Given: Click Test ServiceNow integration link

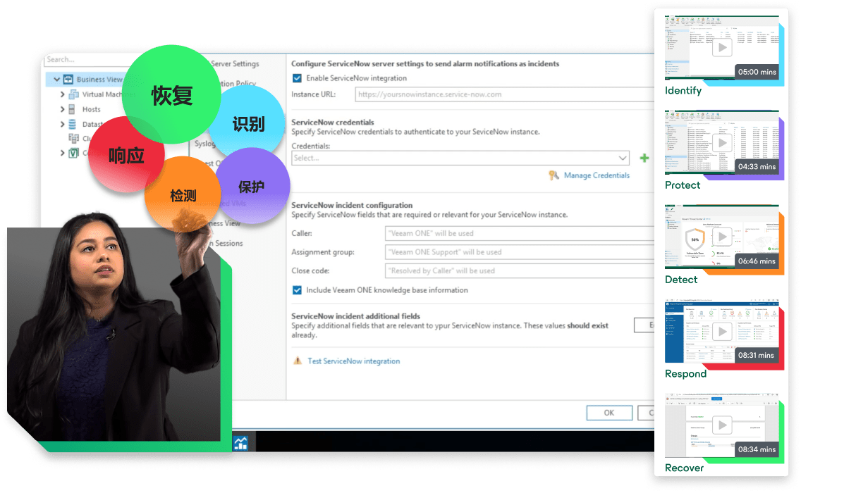Looking at the screenshot, I should (x=354, y=361).
